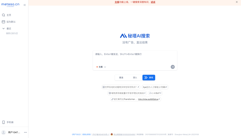Click the 试试 link in the banner

(x=153, y=2)
